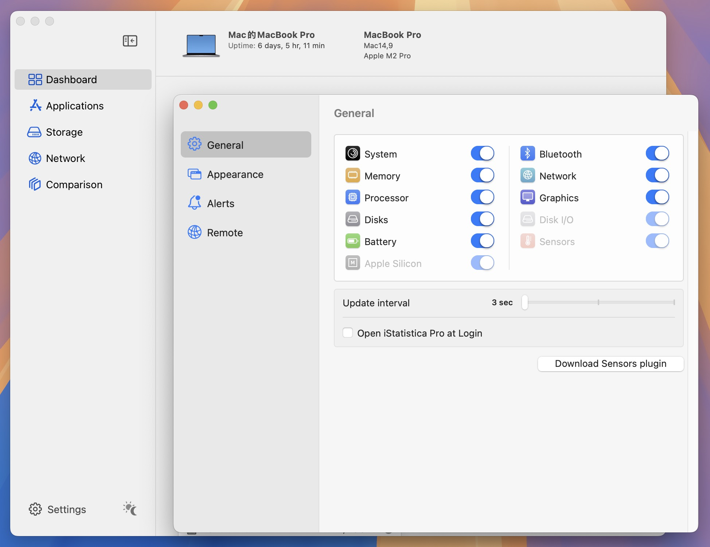Check Open iStatistica Pro at Login

[348, 333]
